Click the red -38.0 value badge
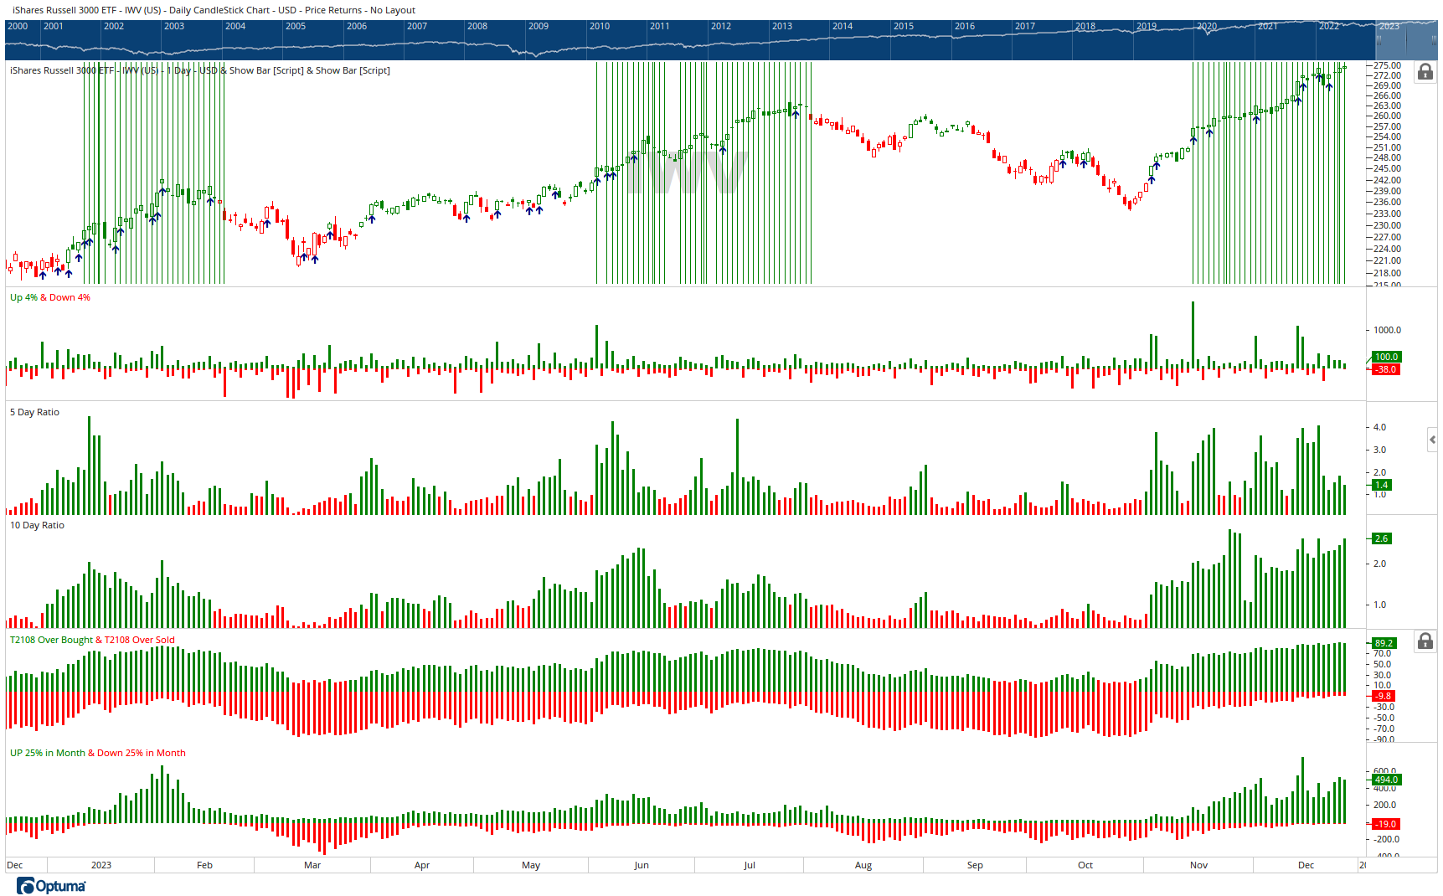 (x=1386, y=368)
